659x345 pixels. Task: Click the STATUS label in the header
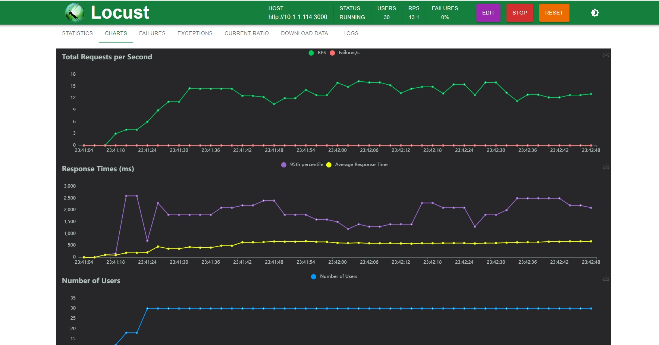click(x=350, y=8)
